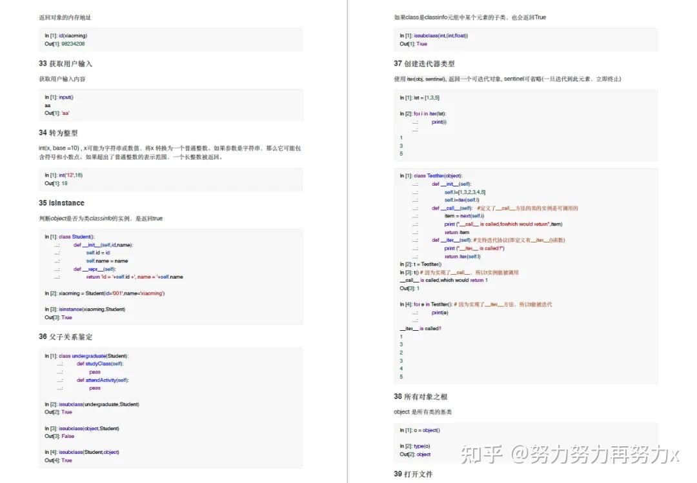Image resolution: width=697 pixels, height=483 pixels.
Task: Click the heading "33 获取用户输入"
Action: coord(66,63)
